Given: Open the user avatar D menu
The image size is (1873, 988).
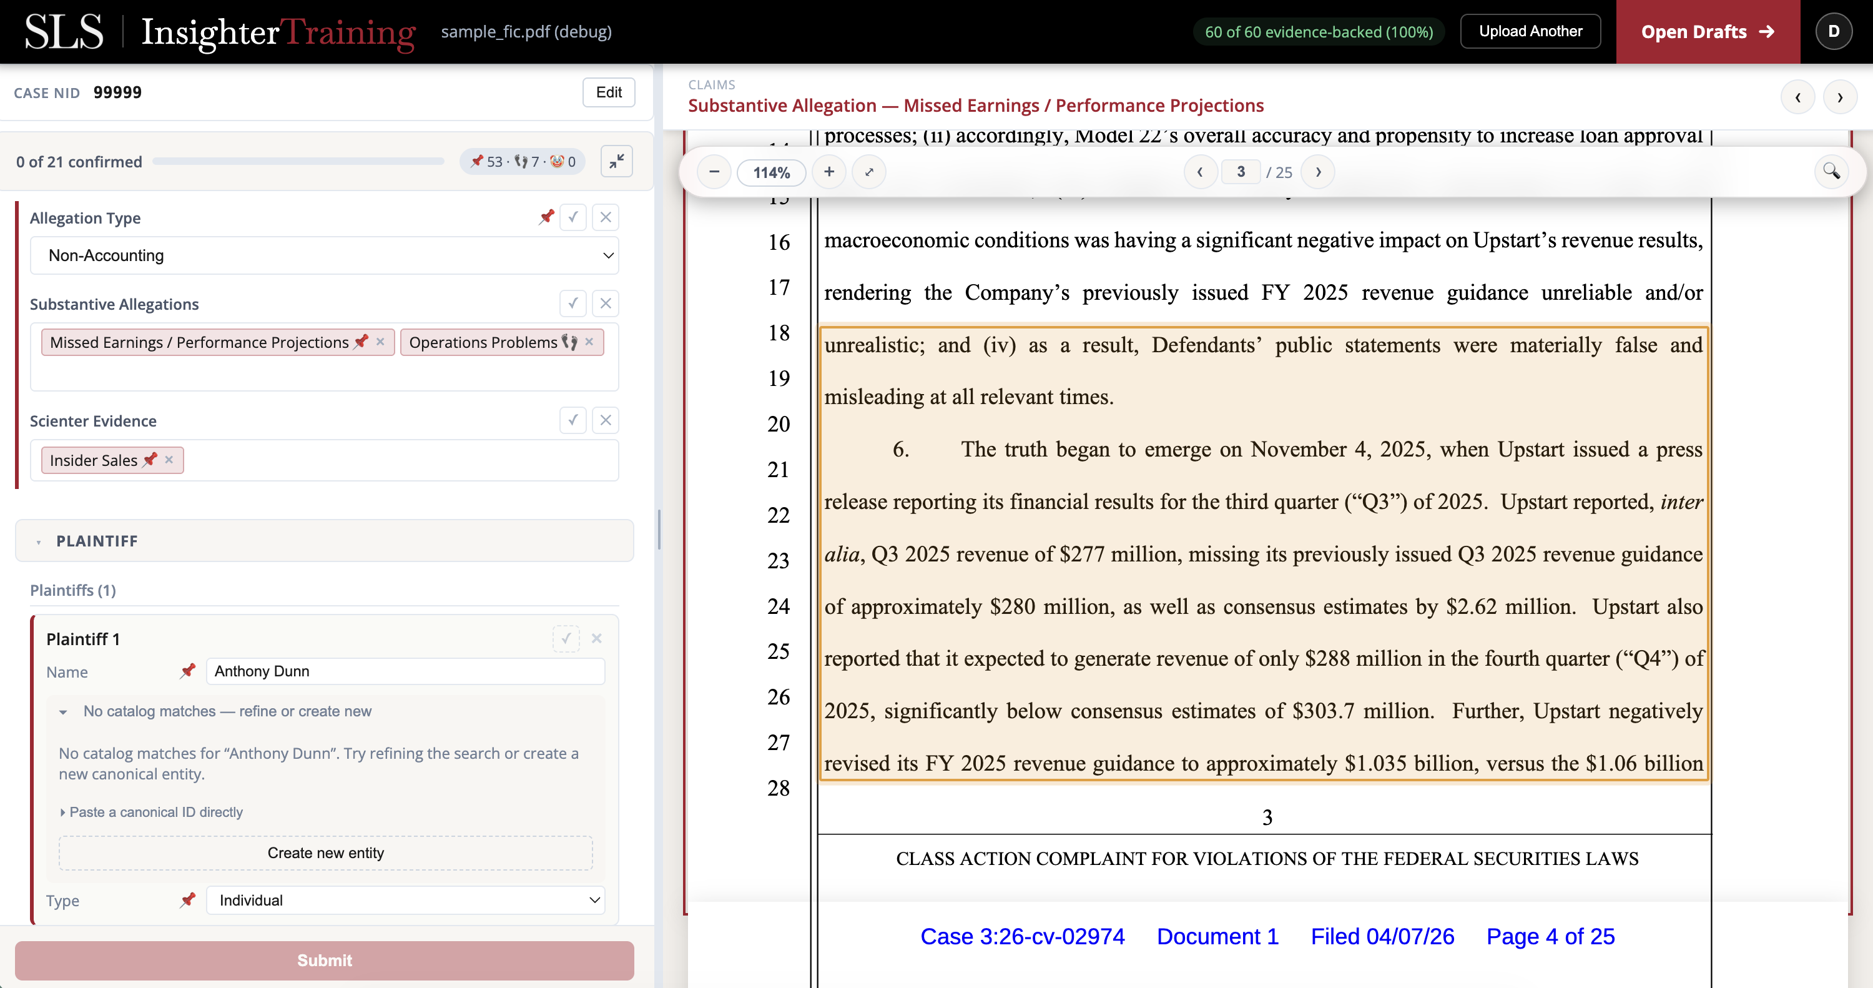Looking at the screenshot, I should pos(1834,31).
